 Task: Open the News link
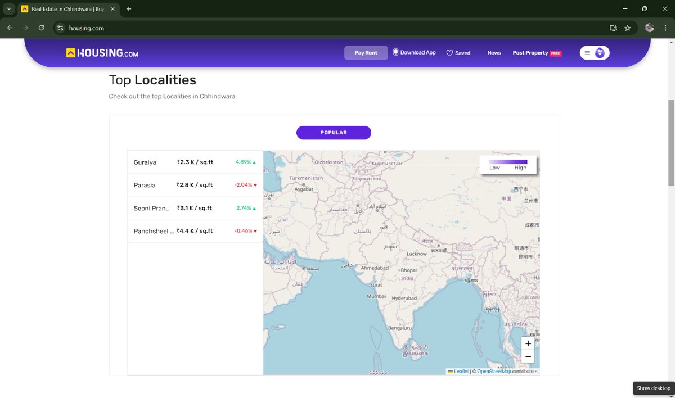tap(494, 53)
